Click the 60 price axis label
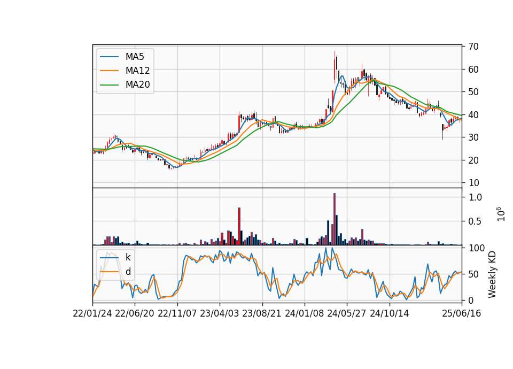 [473, 70]
